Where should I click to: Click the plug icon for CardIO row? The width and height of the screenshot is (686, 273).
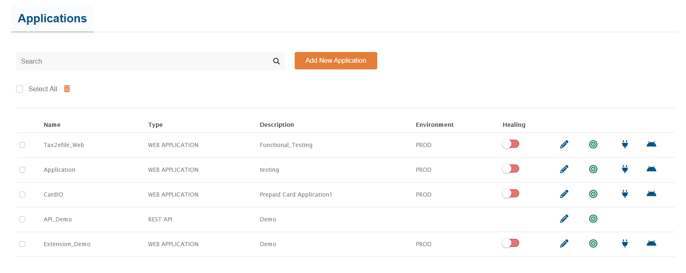click(x=625, y=194)
